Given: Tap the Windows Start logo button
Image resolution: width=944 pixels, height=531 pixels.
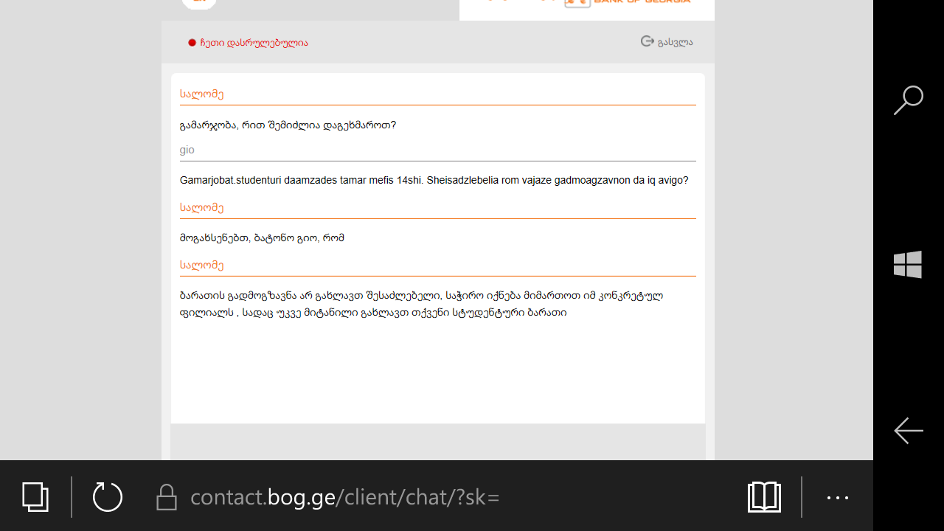Looking at the screenshot, I should tap(908, 265).
